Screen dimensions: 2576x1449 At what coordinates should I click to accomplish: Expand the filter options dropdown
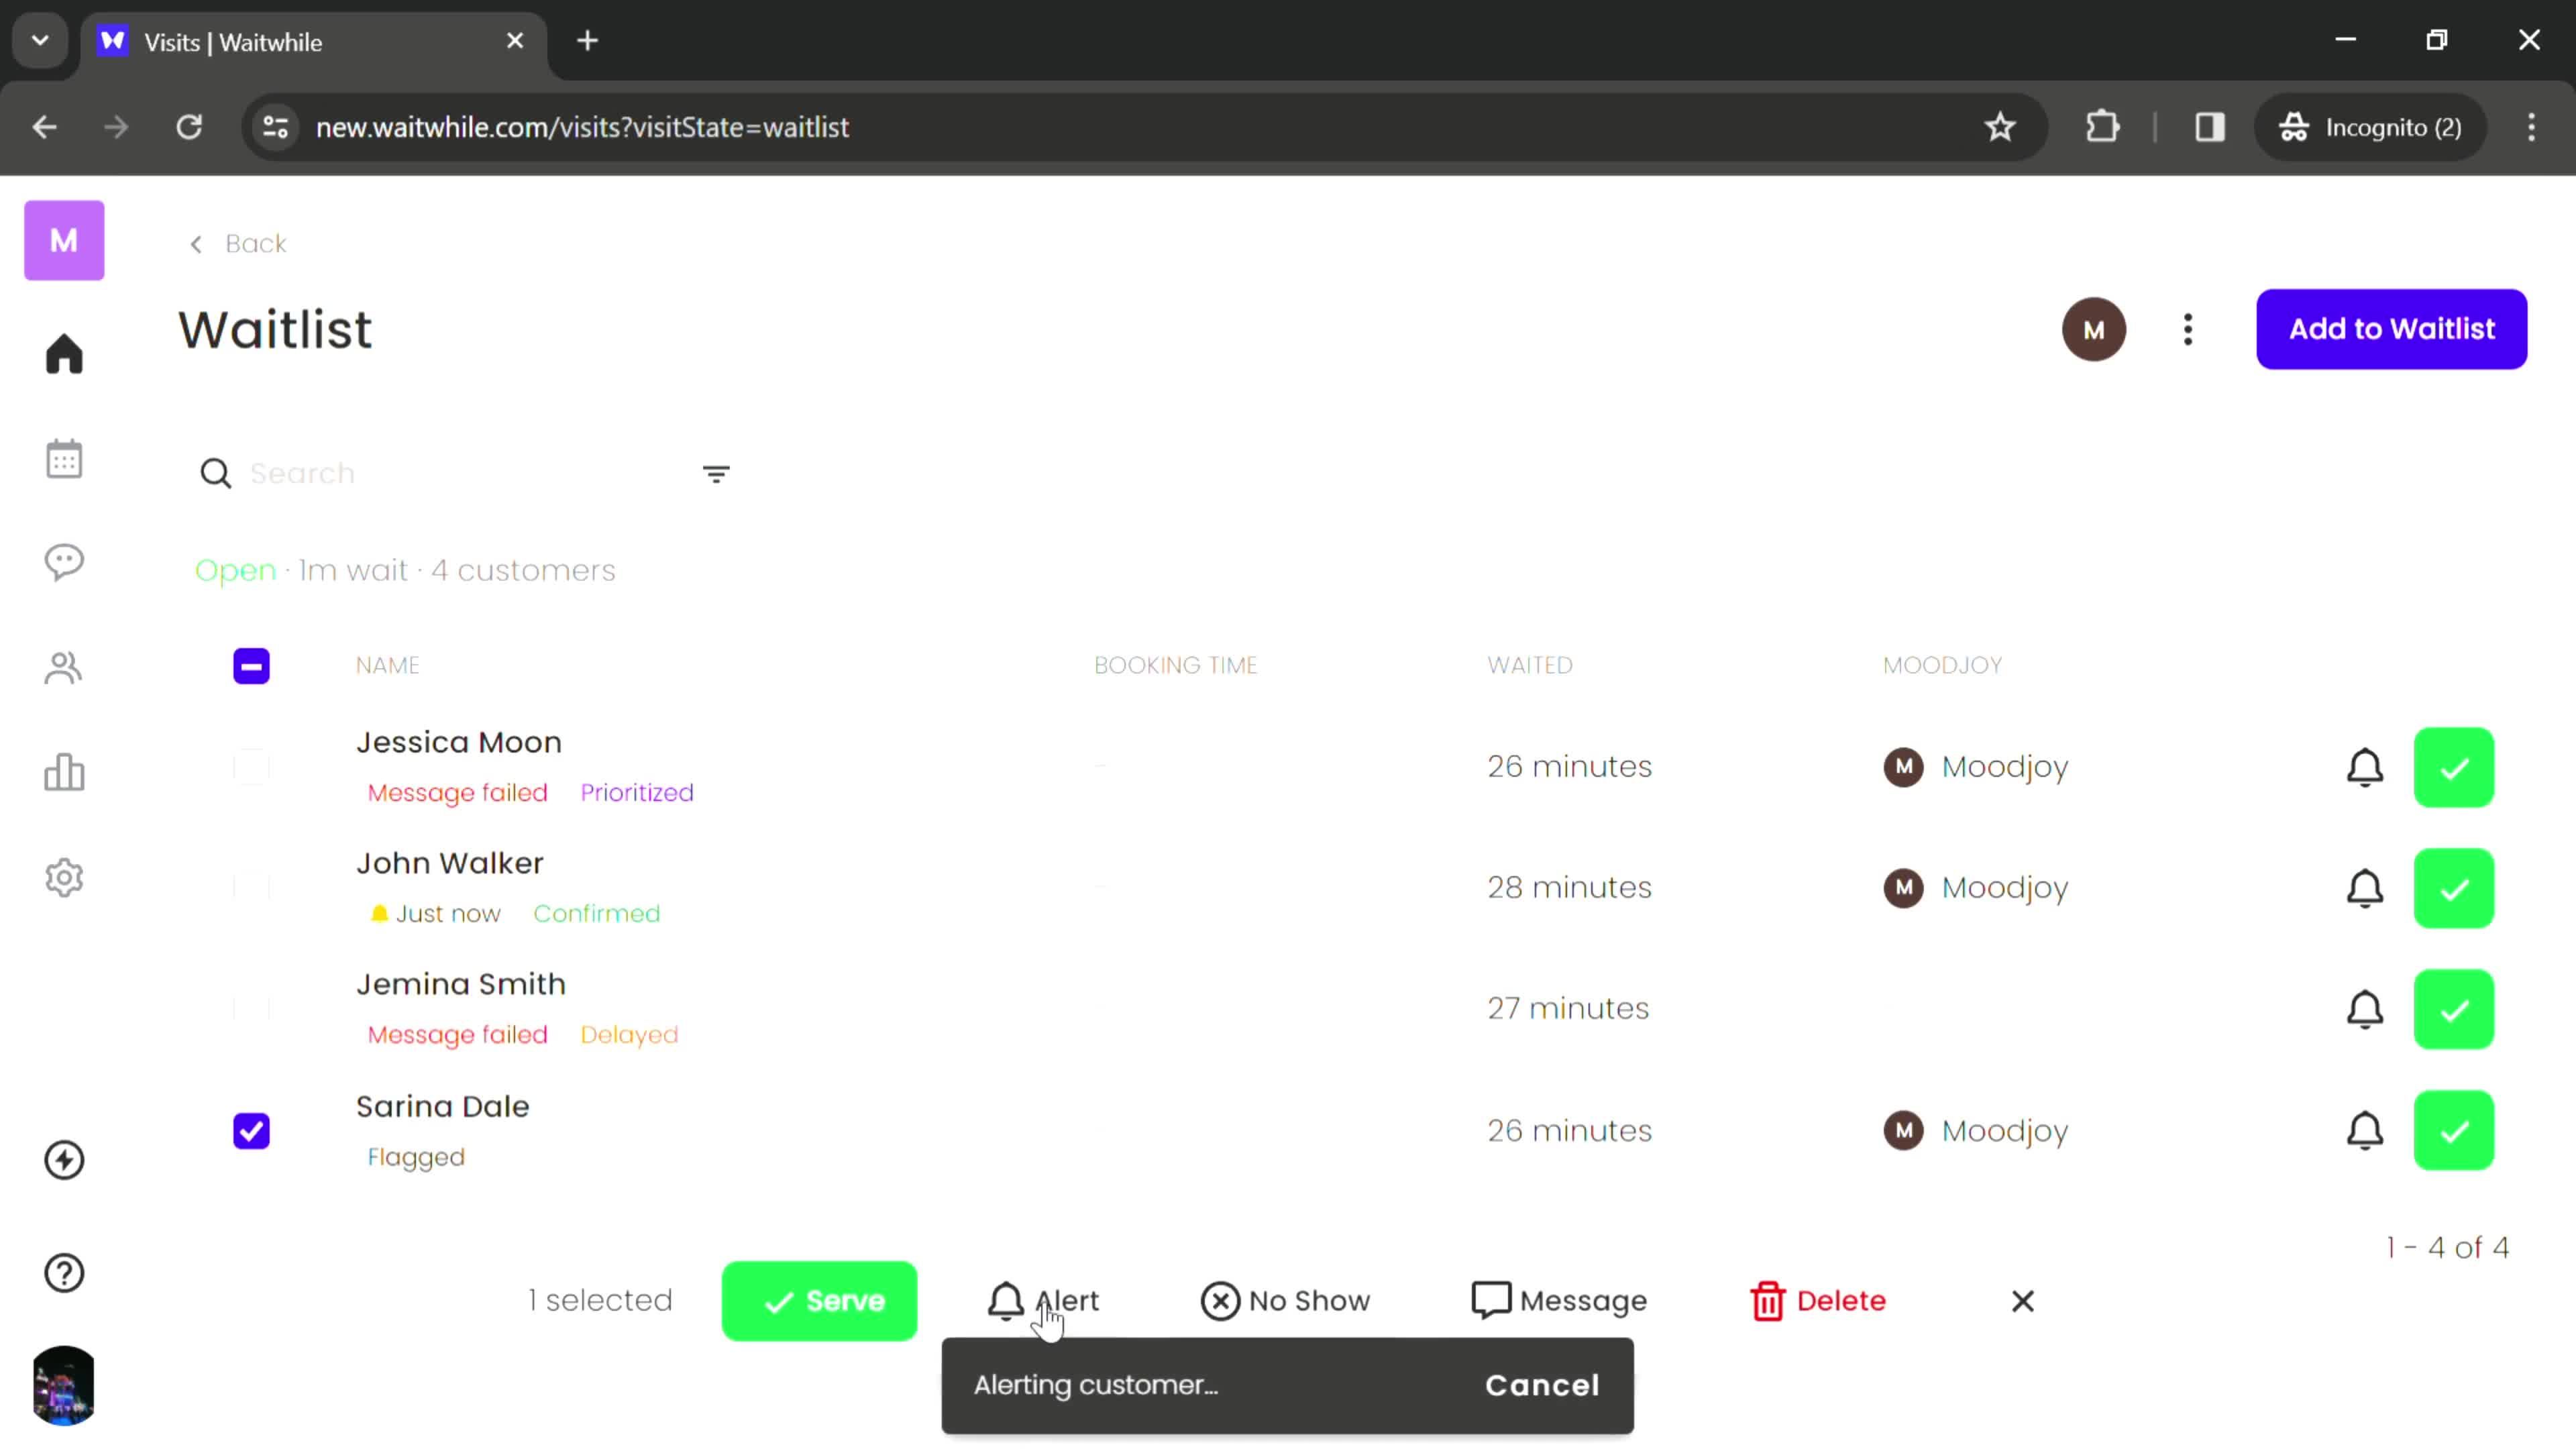(716, 472)
